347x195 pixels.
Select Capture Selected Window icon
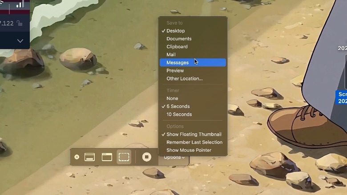(107, 157)
